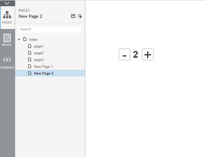Select the highlighted New Page 2 entry
This screenshot has height=157, width=206.
43,73
